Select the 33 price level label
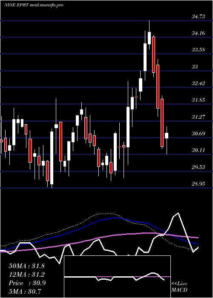 195,67
